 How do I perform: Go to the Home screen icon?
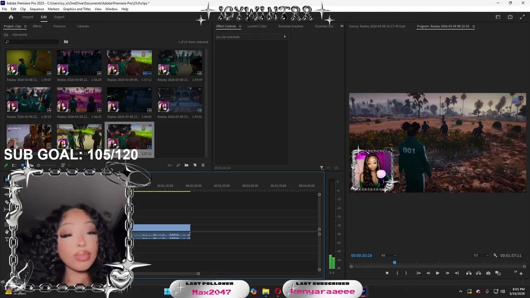[11, 17]
